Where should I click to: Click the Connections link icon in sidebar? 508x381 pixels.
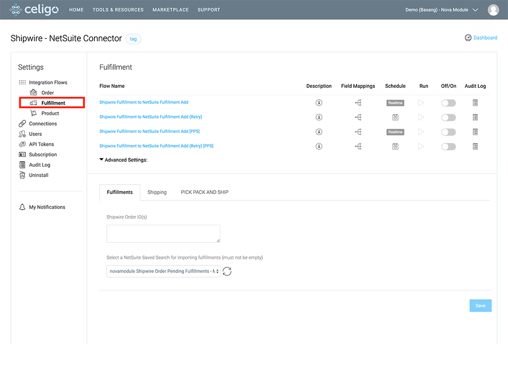(x=22, y=124)
